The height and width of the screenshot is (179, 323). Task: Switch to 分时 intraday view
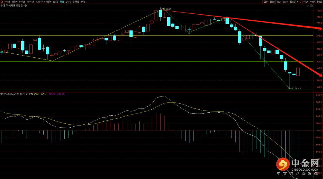coord(7,2)
